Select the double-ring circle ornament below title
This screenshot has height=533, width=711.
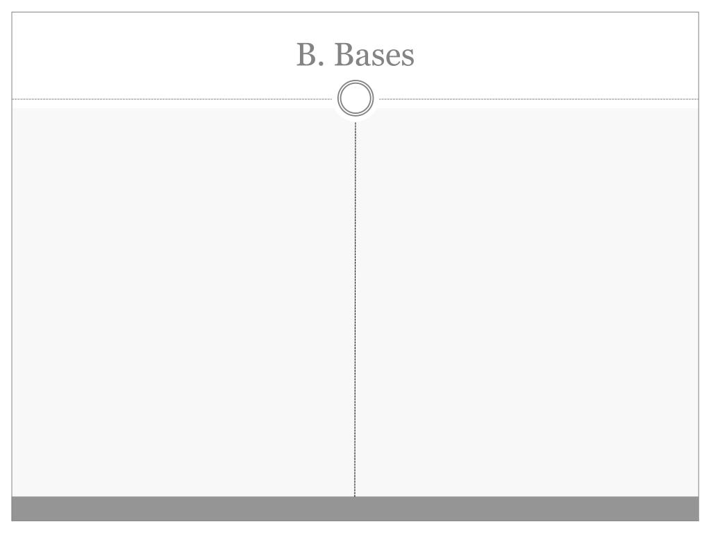point(355,98)
